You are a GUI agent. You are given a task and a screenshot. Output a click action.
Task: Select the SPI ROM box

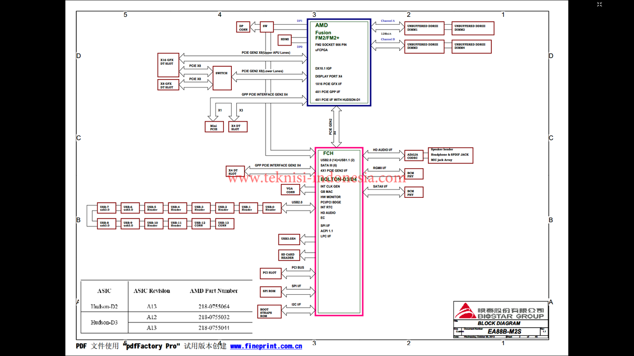(x=270, y=291)
